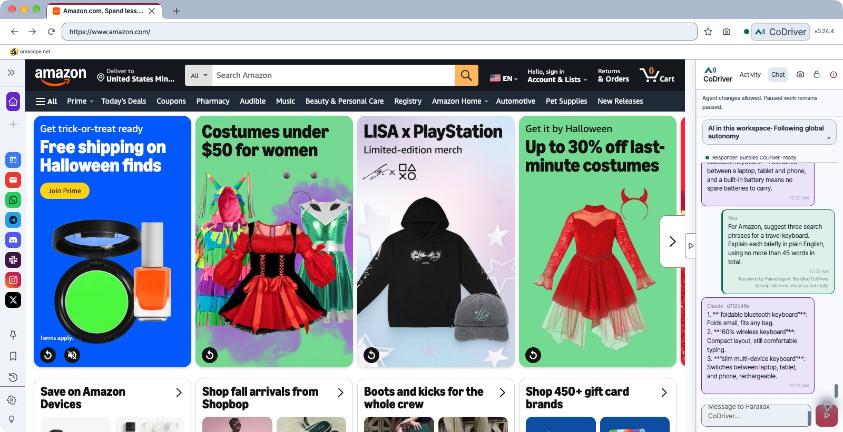Send the CoDriver message with the red button

pos(827,415)
